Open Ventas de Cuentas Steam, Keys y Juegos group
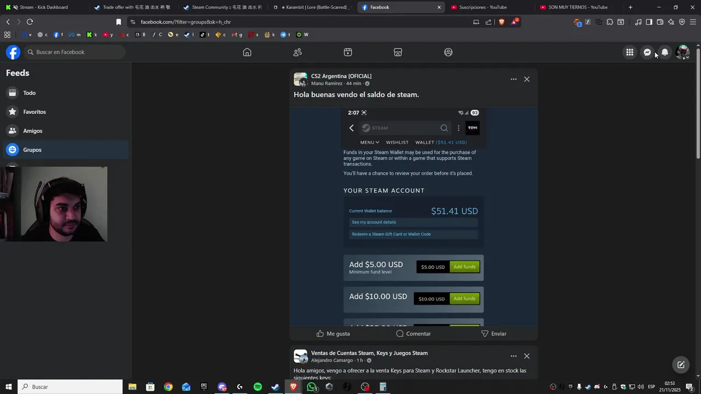Viewport: 701px width, 394px height. (x=369, y=353)
